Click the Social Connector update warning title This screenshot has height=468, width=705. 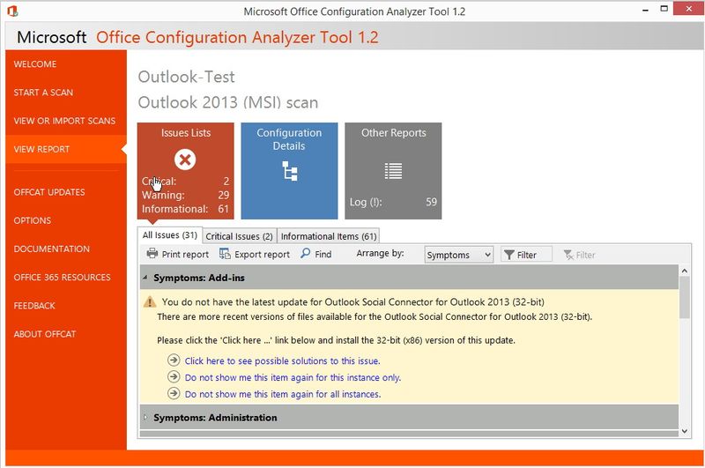(x=353, y=302)
